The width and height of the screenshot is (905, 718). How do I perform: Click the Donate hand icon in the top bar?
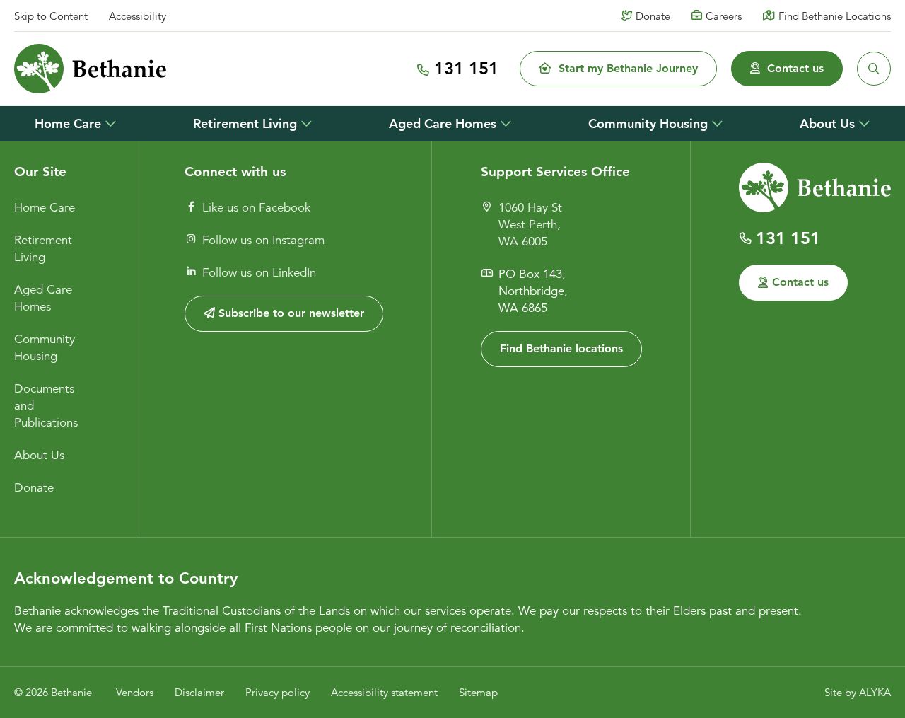point(626,16)
